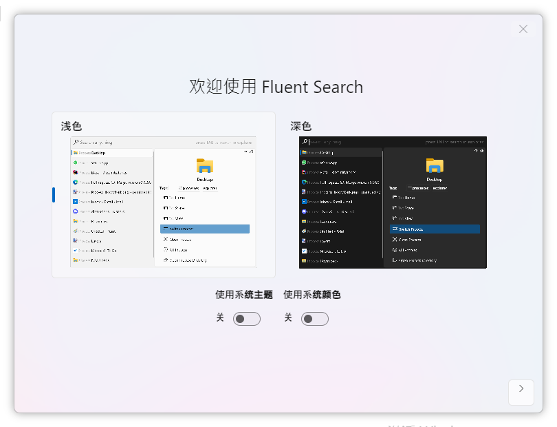
Task: Click the 欢迎使用 Fluent Search heading
Action: [x=276, y=87]
